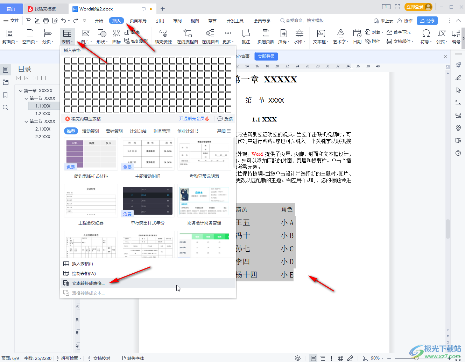Click the zoom slider handle in status bar
The image size is (465, 362).
(x=416, y=358)
